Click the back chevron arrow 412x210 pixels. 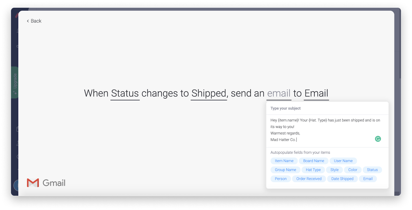[28, 21]
